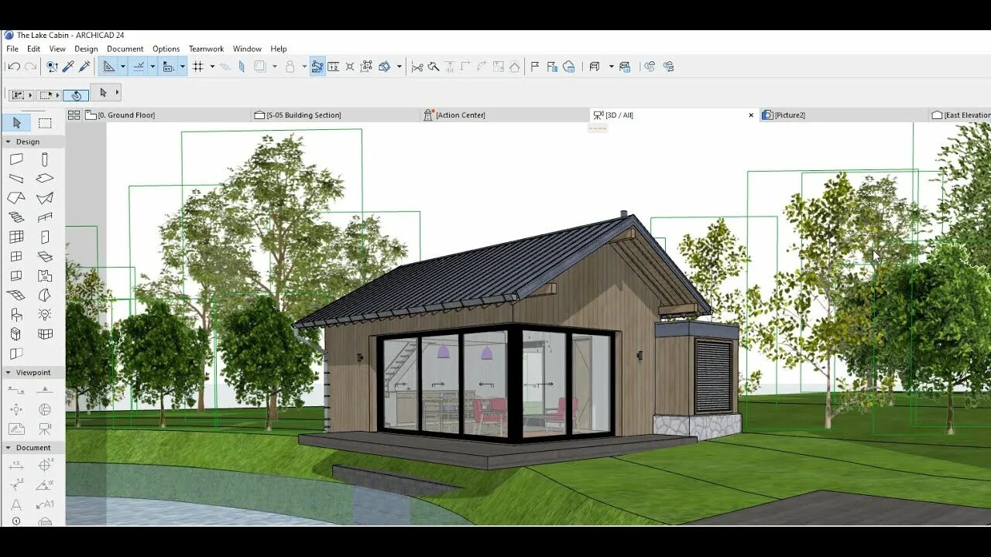Select the Door tool
The height and width of the screenshot is (557, 991).
(x=45, y=237)
